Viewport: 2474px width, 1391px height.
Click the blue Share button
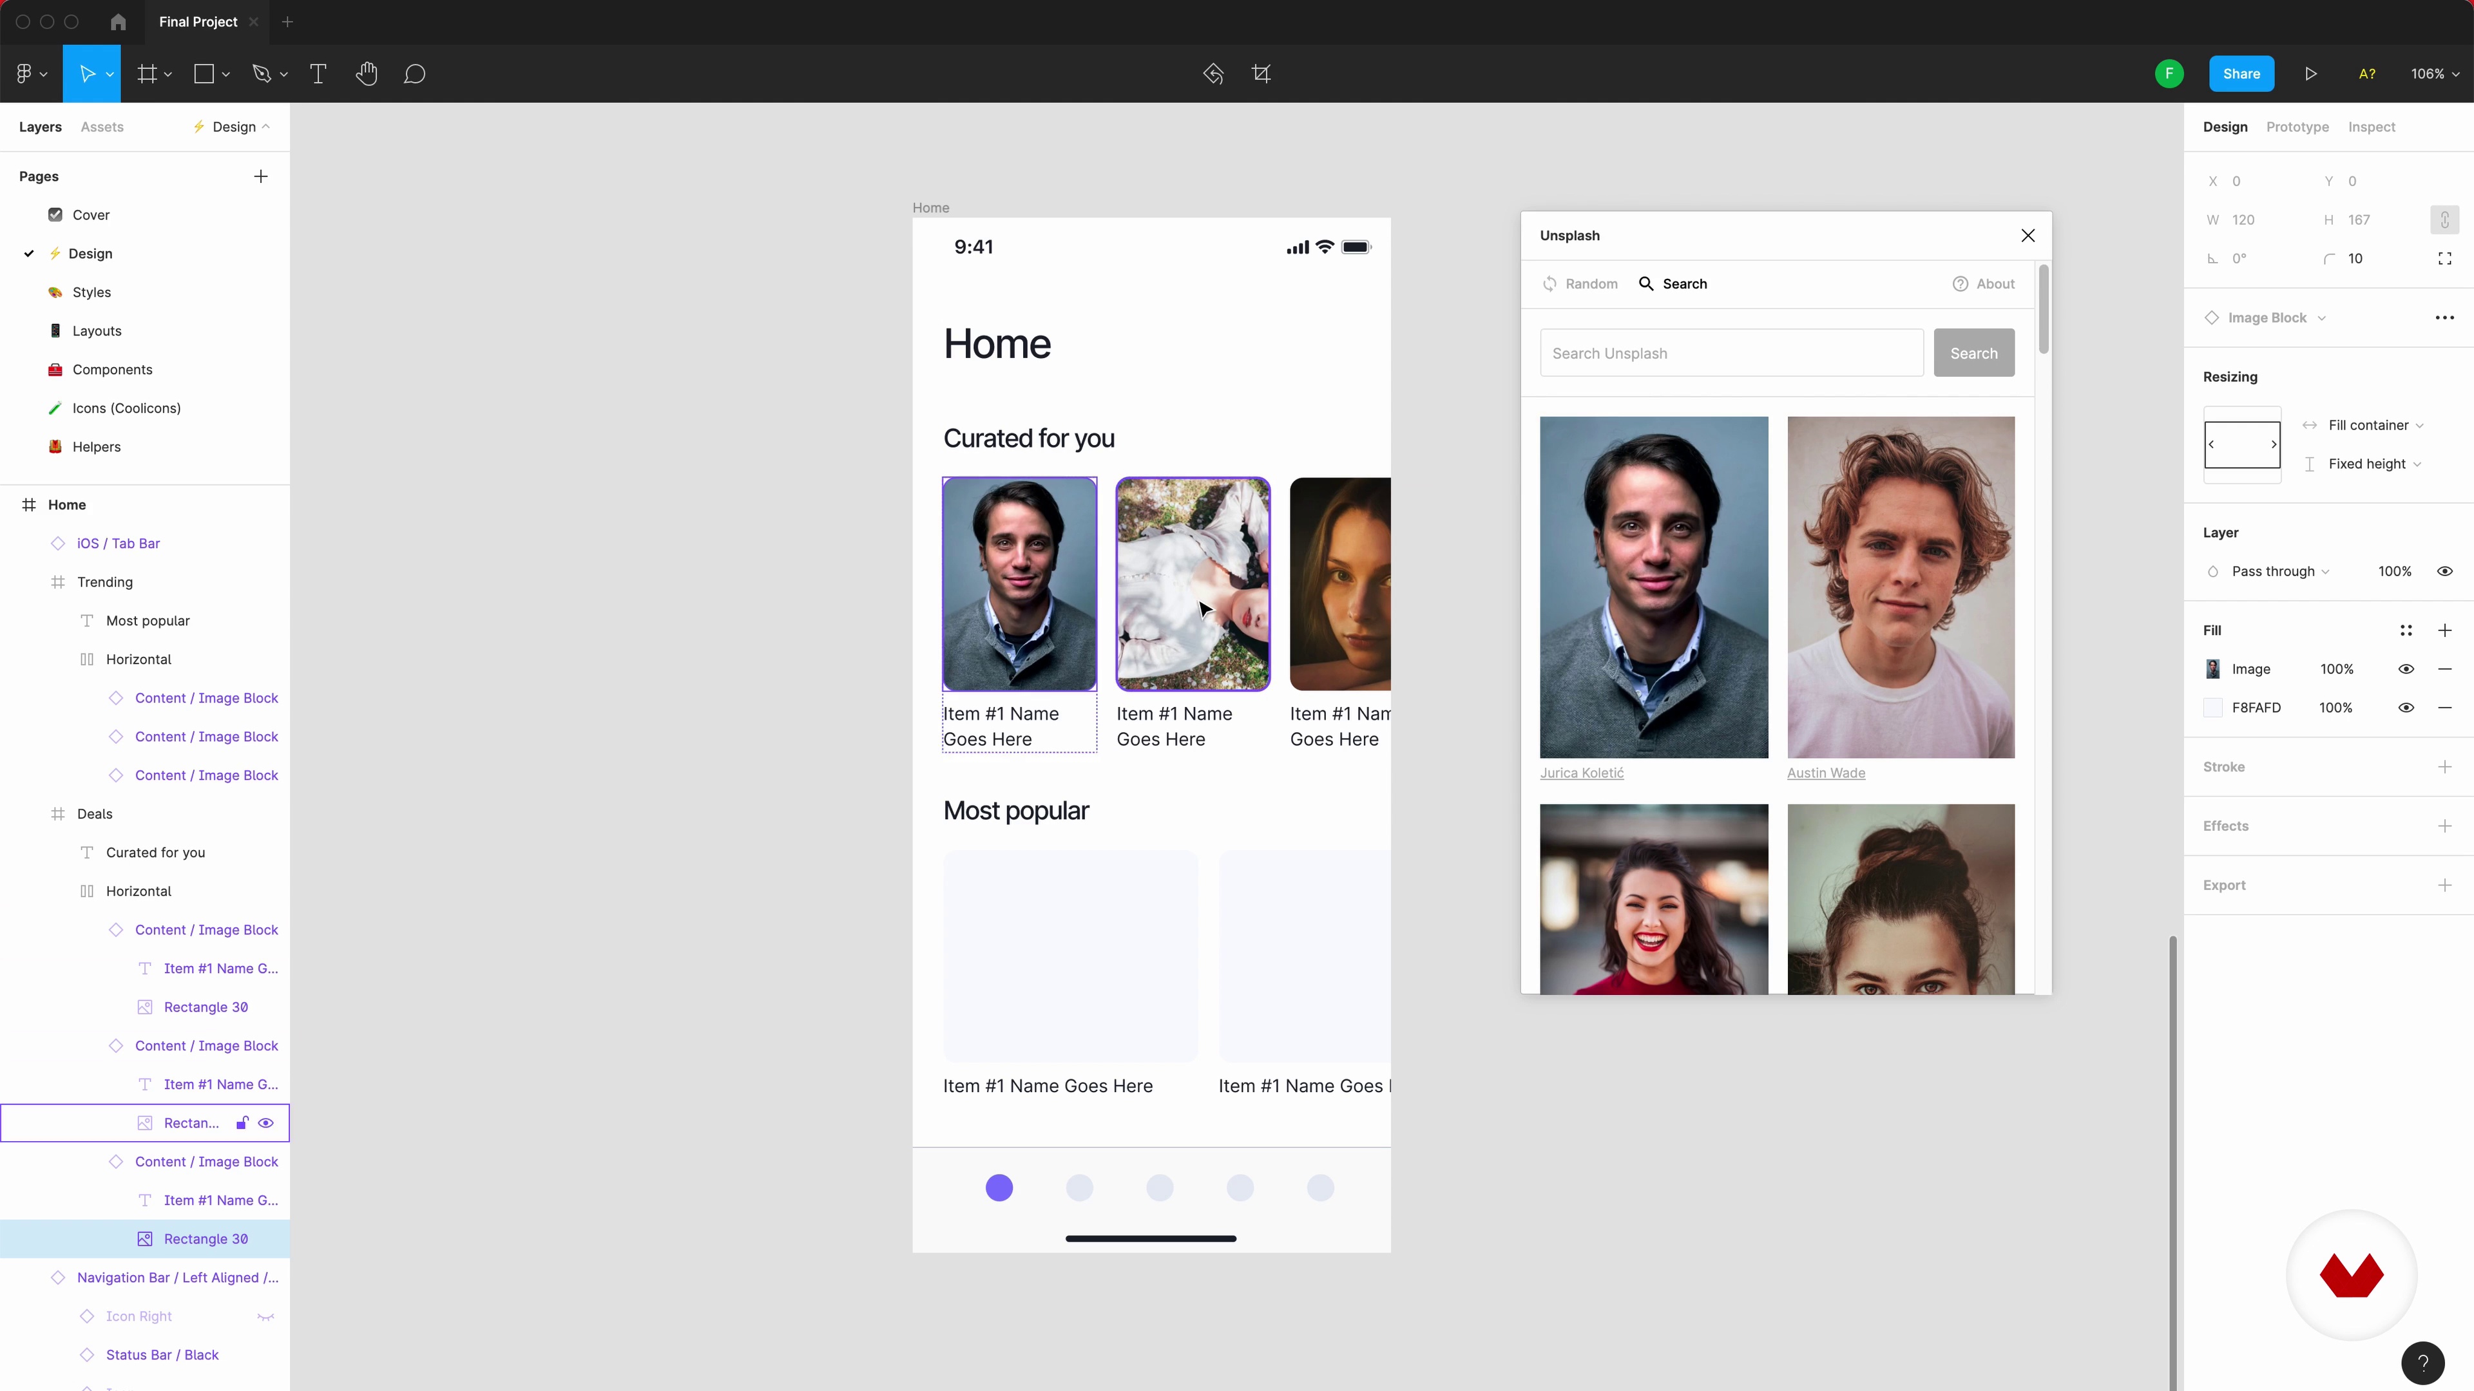(x=2241, y=74)
